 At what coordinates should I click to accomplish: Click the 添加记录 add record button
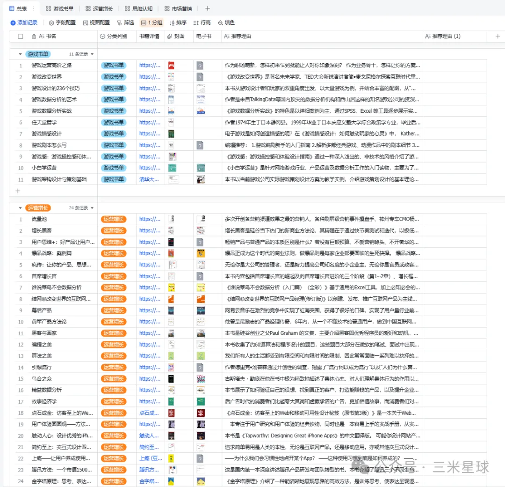tap(24, 22)
